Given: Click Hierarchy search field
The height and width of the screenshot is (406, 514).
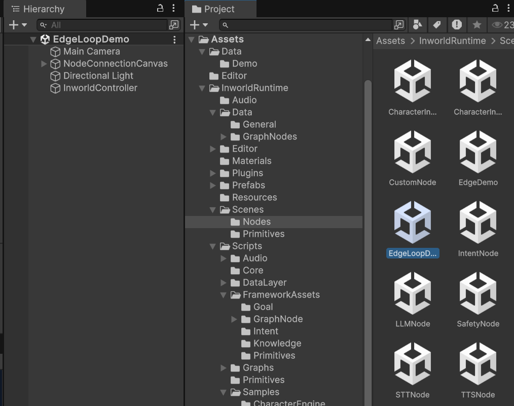Looking at the screenshot, I should pyautogui.click(x=101, y=25).
